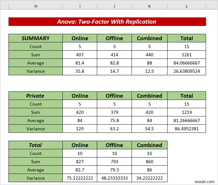This screenshot has height=185, width=218.
Task: Select column J header
Action: point(114,6)
